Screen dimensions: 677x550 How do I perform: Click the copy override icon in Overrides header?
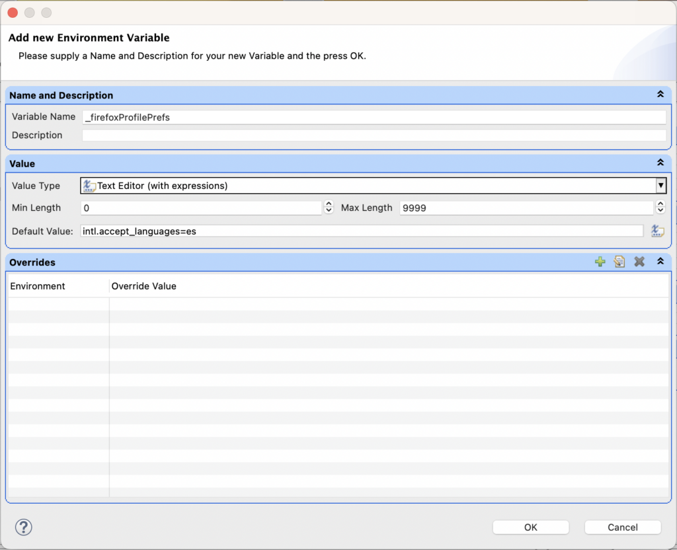619,262
